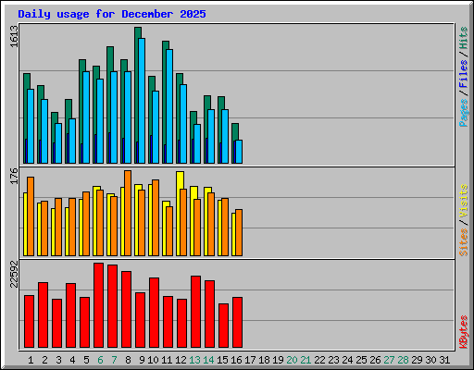
Task: Click the chart title 'Daily usage for December 2025'
Action: [112, 14]
